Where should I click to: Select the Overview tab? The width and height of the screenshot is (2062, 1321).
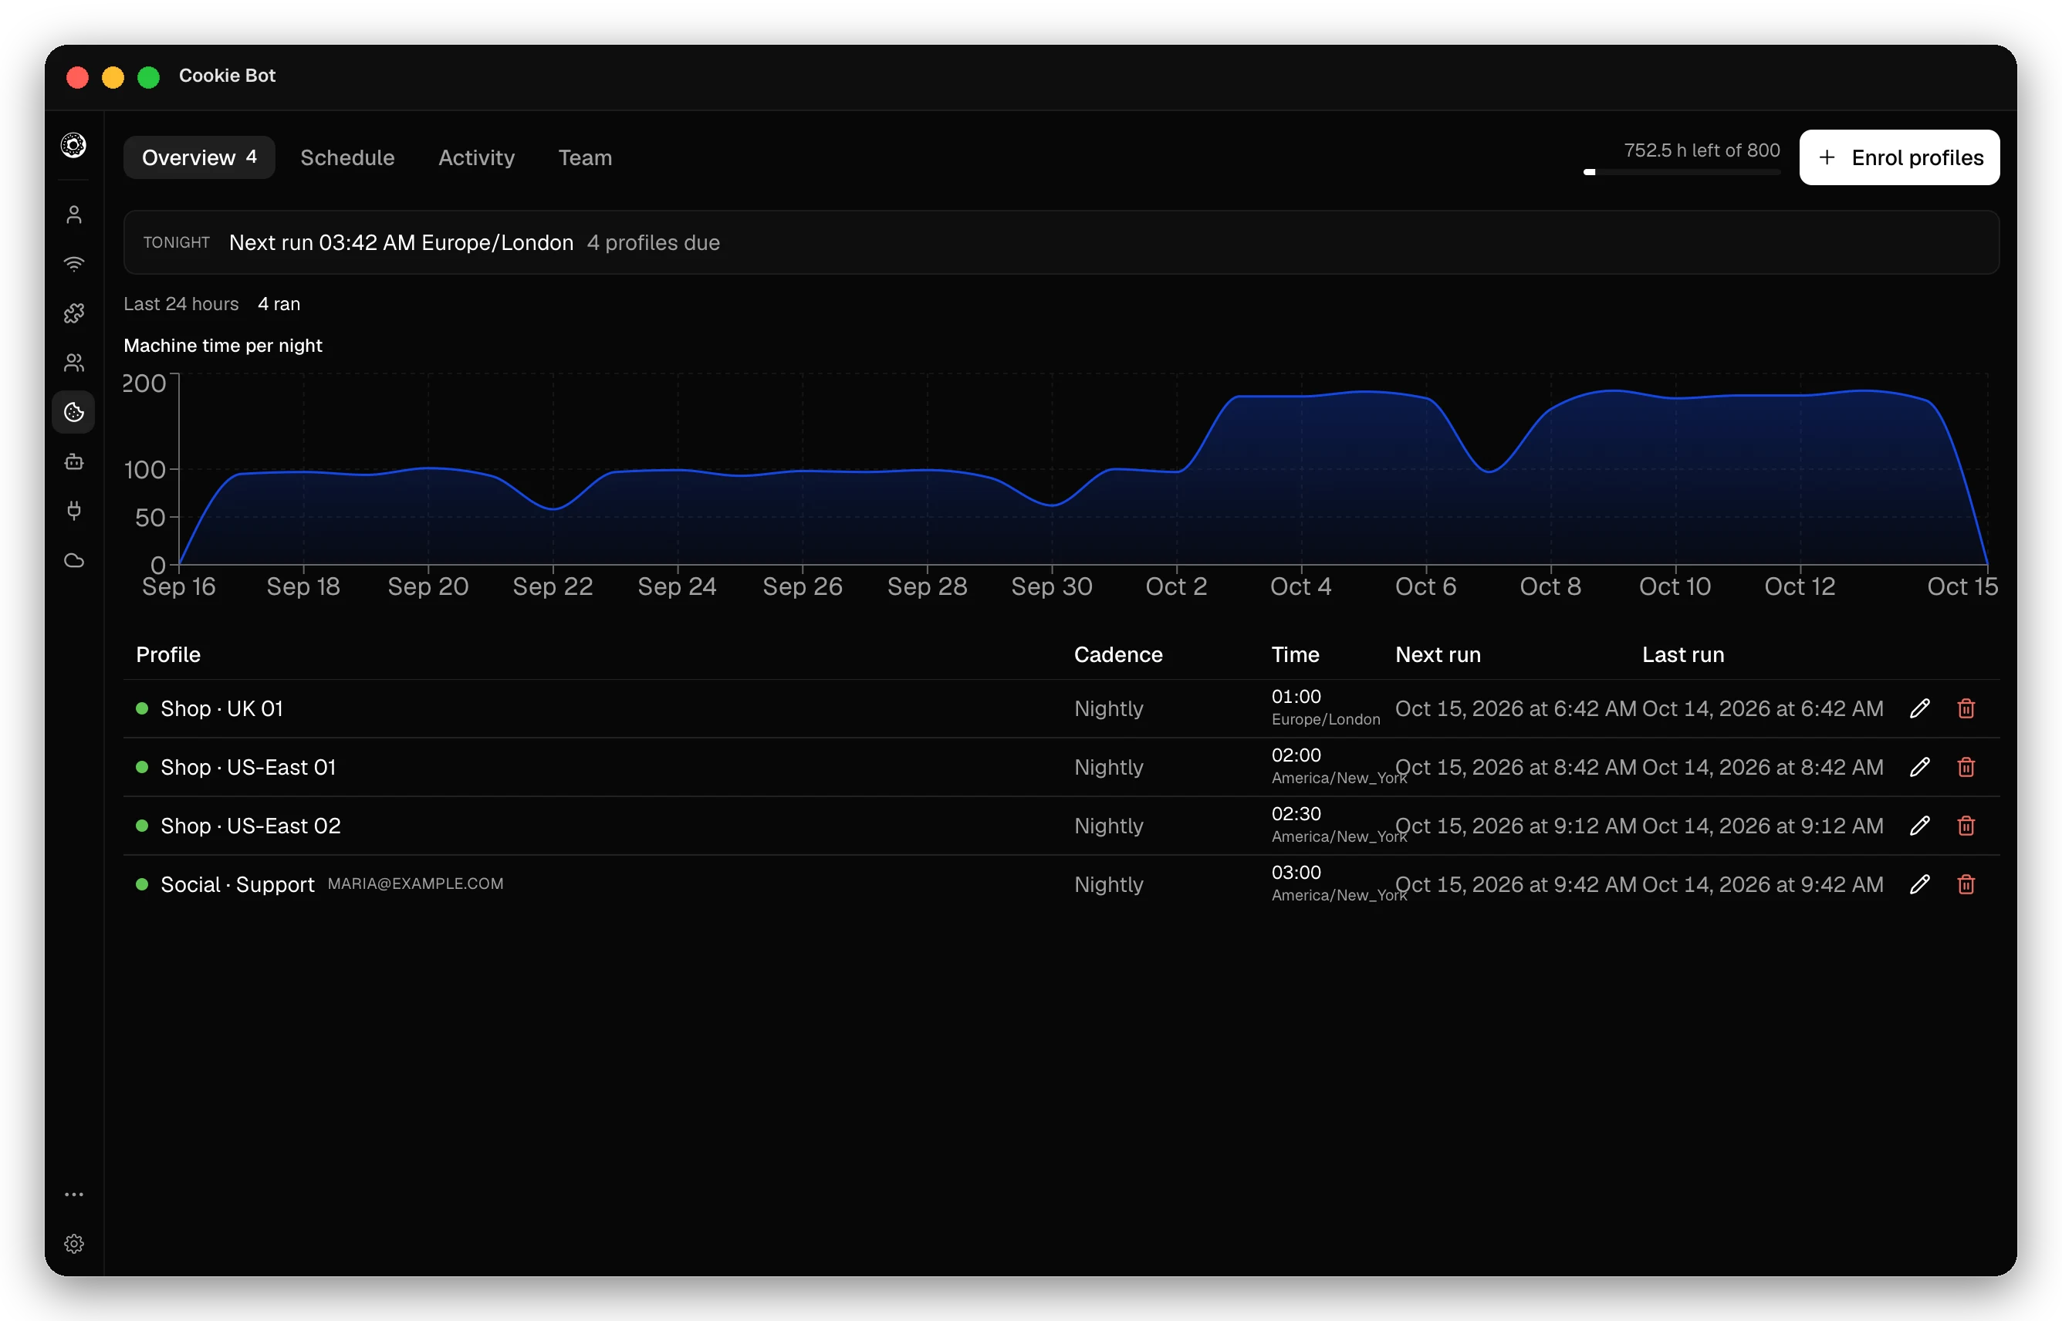click(x=199, y=157)
